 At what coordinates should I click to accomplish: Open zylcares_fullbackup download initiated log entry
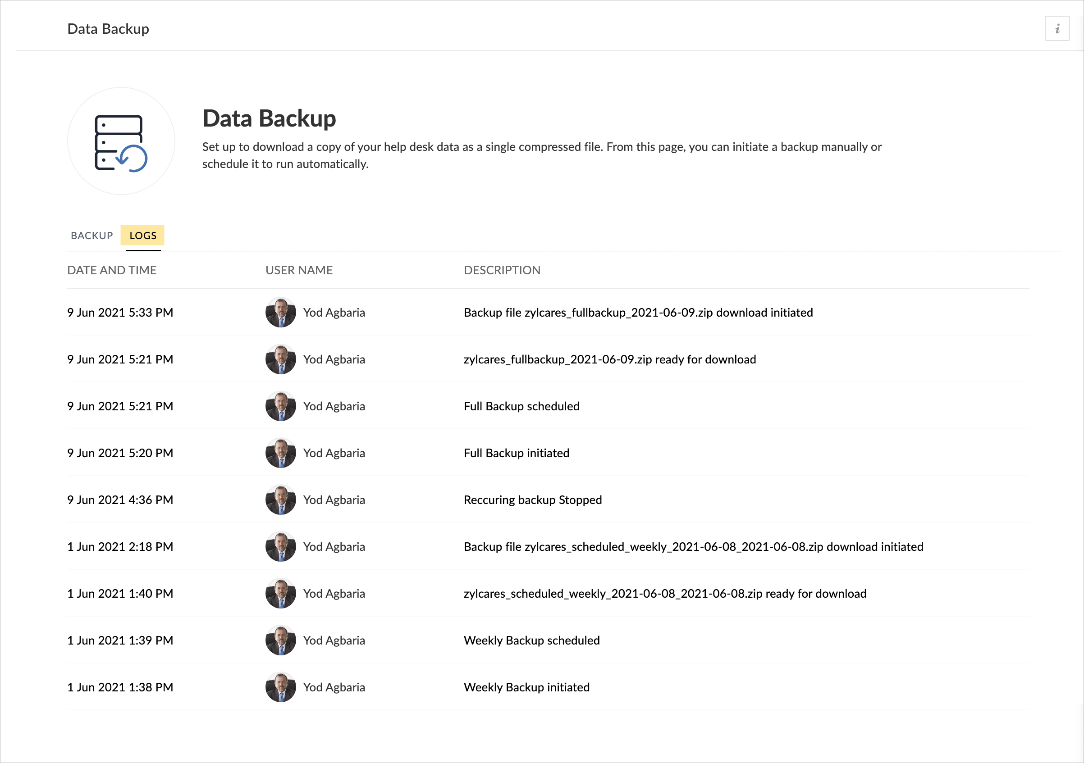(638, 313)
